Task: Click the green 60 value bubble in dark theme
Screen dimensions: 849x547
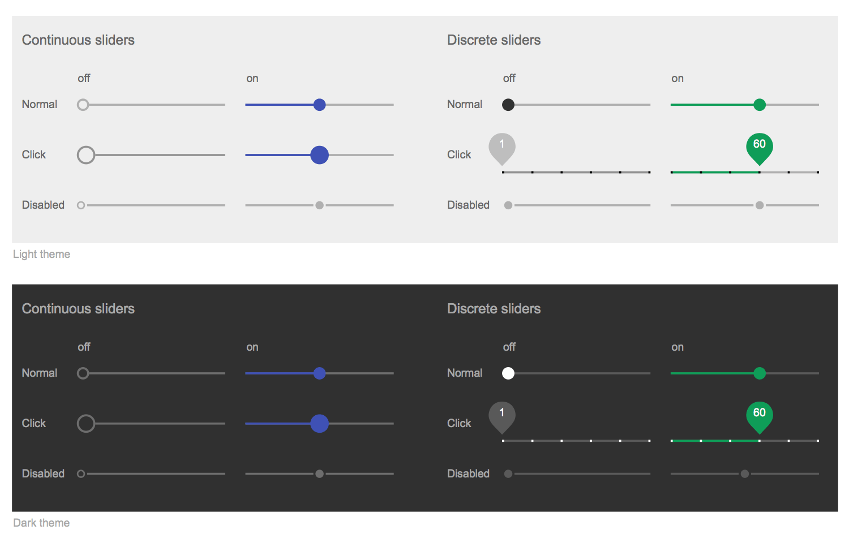Action: click(x=760, y=415)
